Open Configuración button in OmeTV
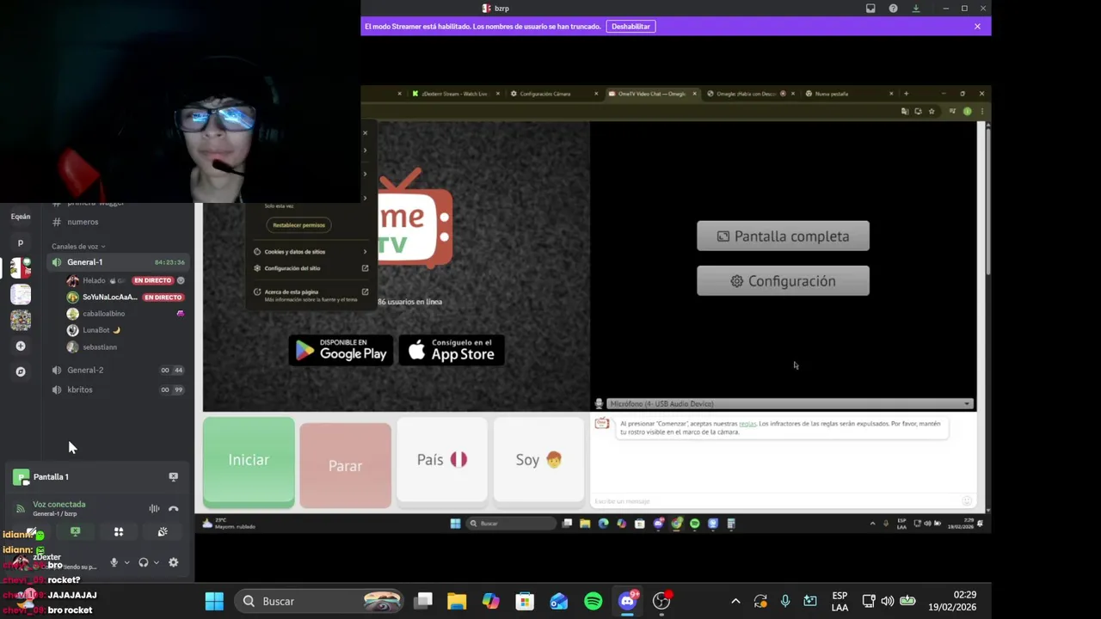 point(783,281)
